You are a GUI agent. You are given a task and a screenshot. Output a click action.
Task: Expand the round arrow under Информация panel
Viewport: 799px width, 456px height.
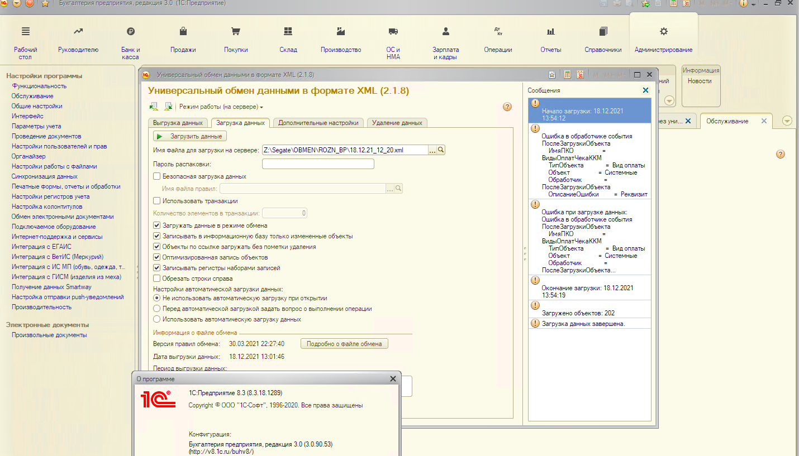click(669, 100)
